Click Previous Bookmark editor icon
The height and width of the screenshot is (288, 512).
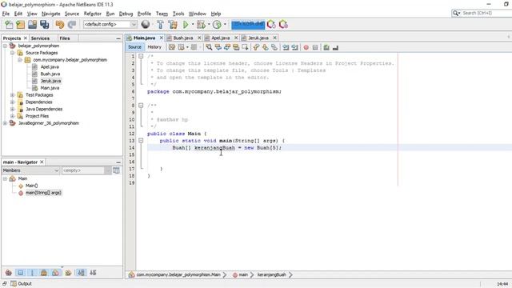coord(256,48)
